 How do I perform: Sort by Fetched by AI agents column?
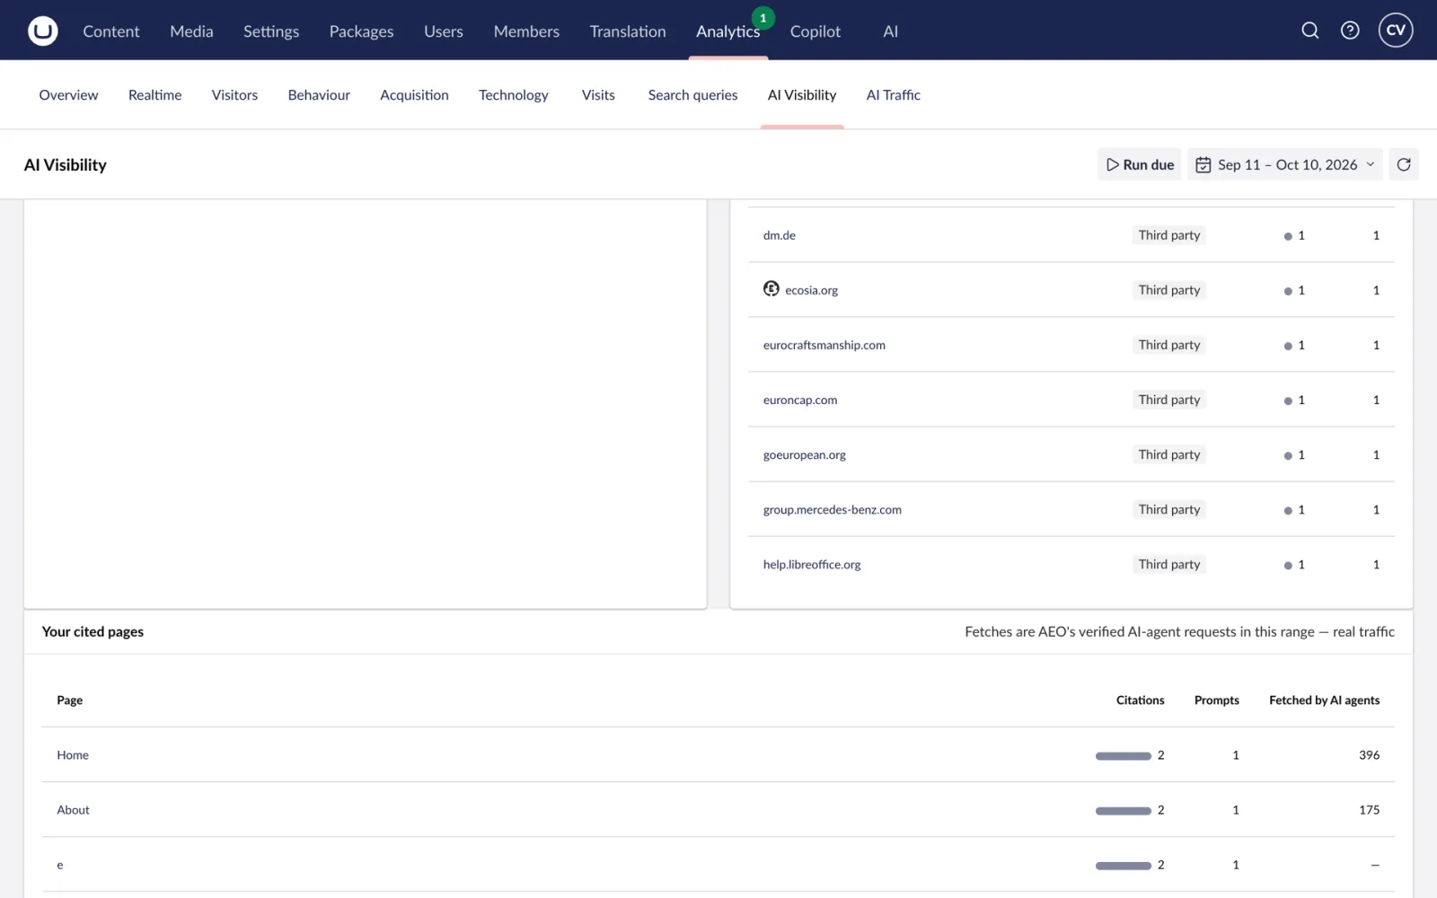click(x=1324, y=700)
